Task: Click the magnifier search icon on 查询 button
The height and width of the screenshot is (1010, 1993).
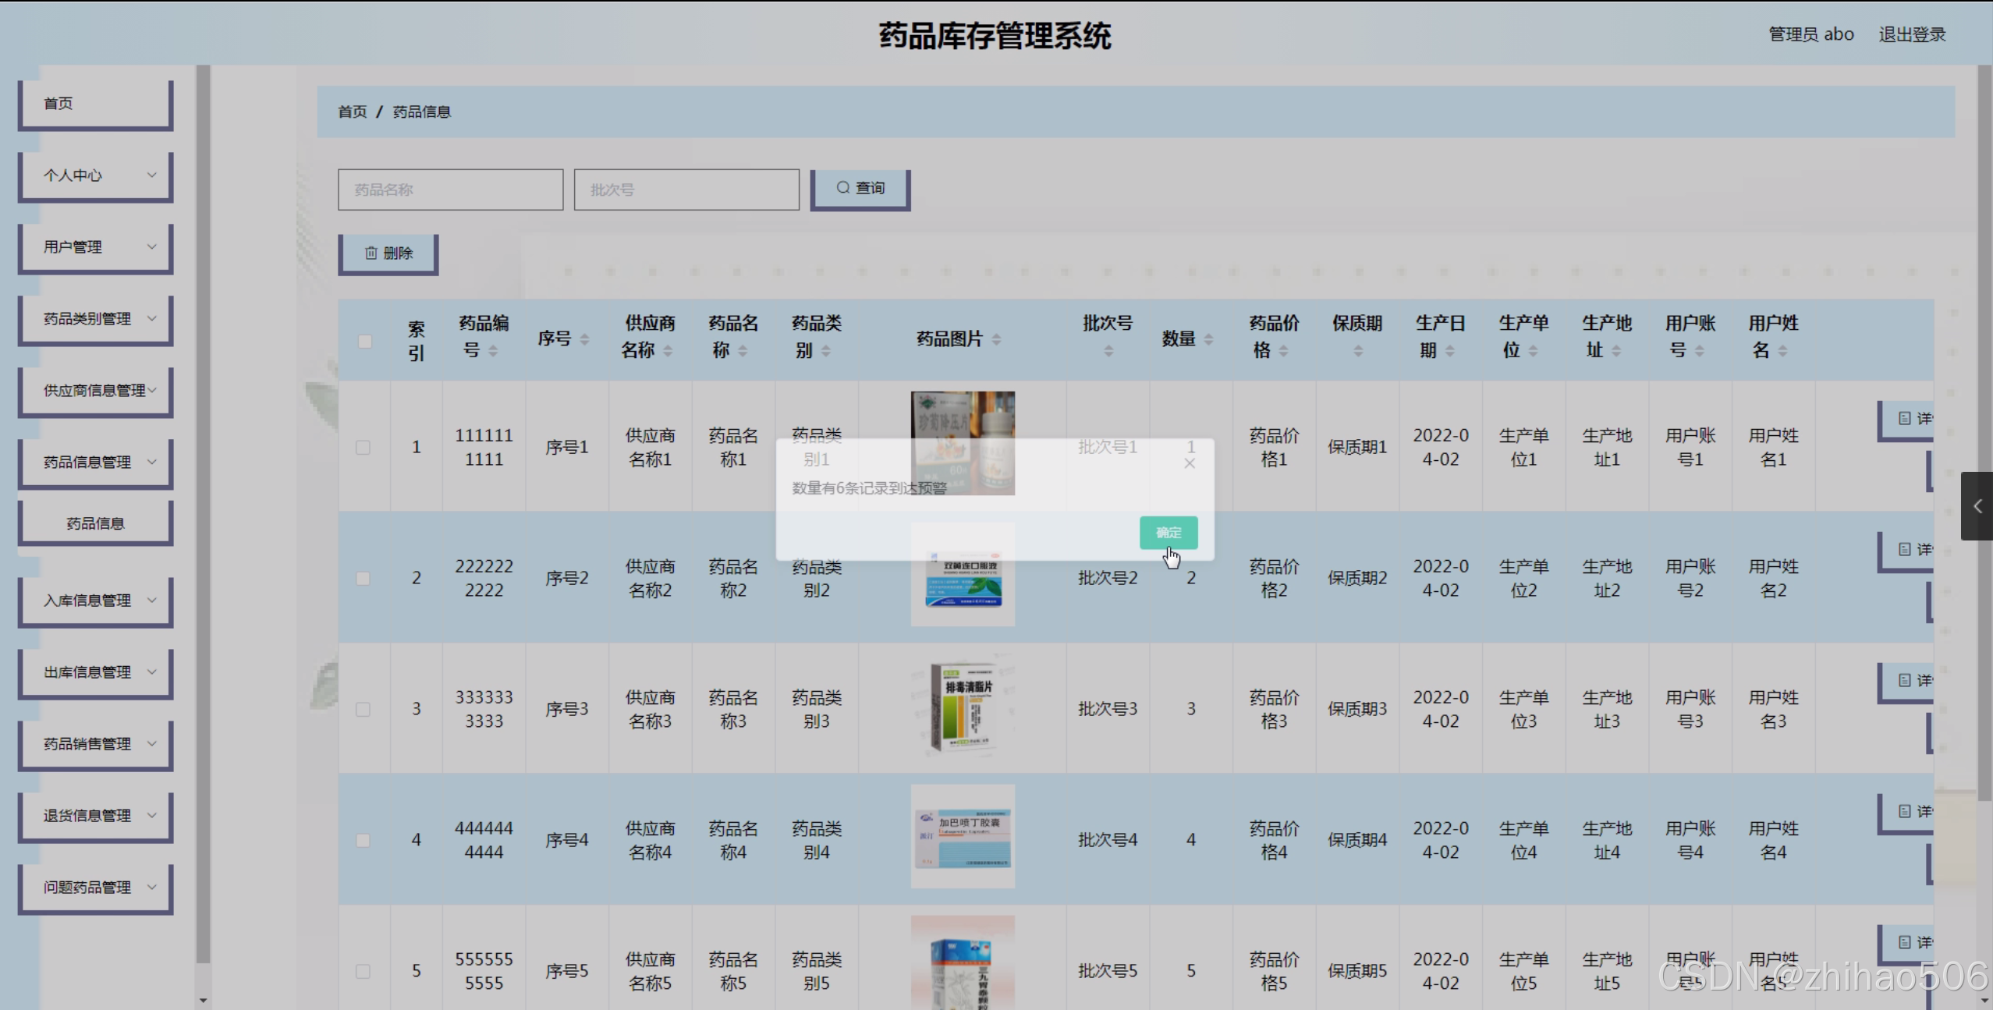Action: (843, 187)
